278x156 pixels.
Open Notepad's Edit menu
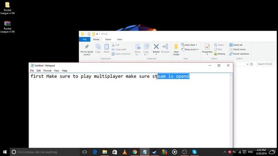[x=39, y=71]
